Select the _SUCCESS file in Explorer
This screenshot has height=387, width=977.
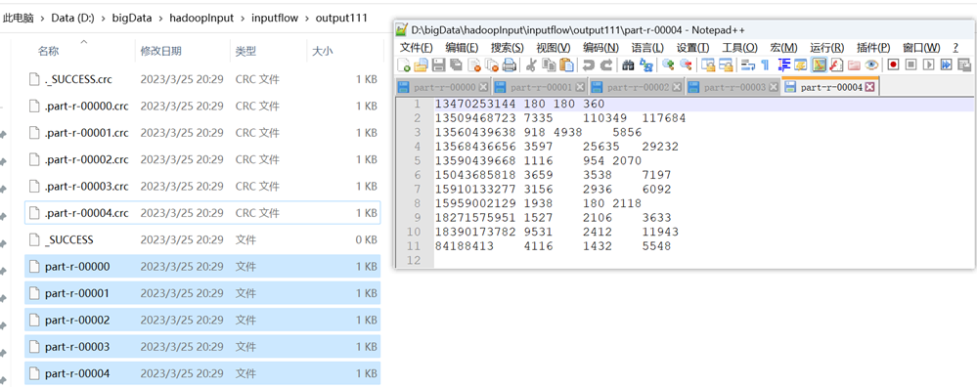[x=202, y=239]
